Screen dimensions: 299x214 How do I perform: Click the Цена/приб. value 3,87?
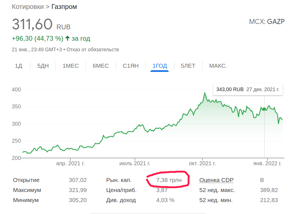(162, 190)
